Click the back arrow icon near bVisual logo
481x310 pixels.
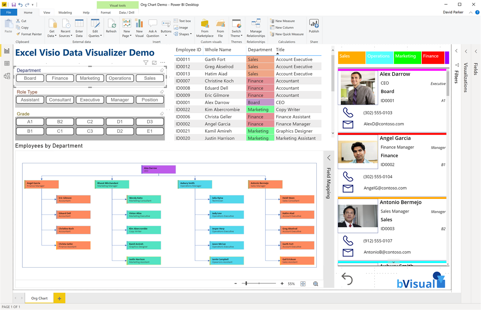[x=347, y=278]
